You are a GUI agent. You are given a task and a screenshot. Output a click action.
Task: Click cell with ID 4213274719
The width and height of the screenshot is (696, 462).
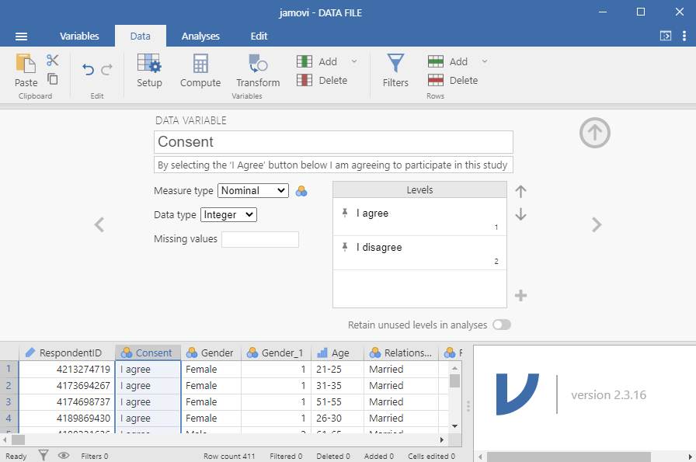(x=67, y=370)
